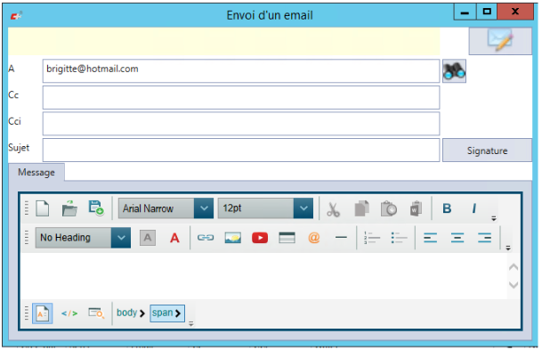Click the application icon in the title bar
The width and height of the screenshot is (542, 350).
(16, 15)
